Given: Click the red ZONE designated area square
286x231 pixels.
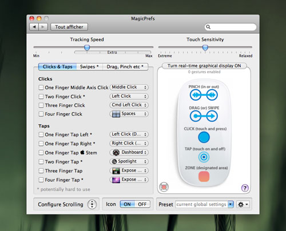Looking at the screenshot, I should tap(204, 176).
